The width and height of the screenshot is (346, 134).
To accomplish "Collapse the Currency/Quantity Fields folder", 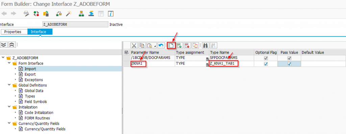I will [9, 124].
